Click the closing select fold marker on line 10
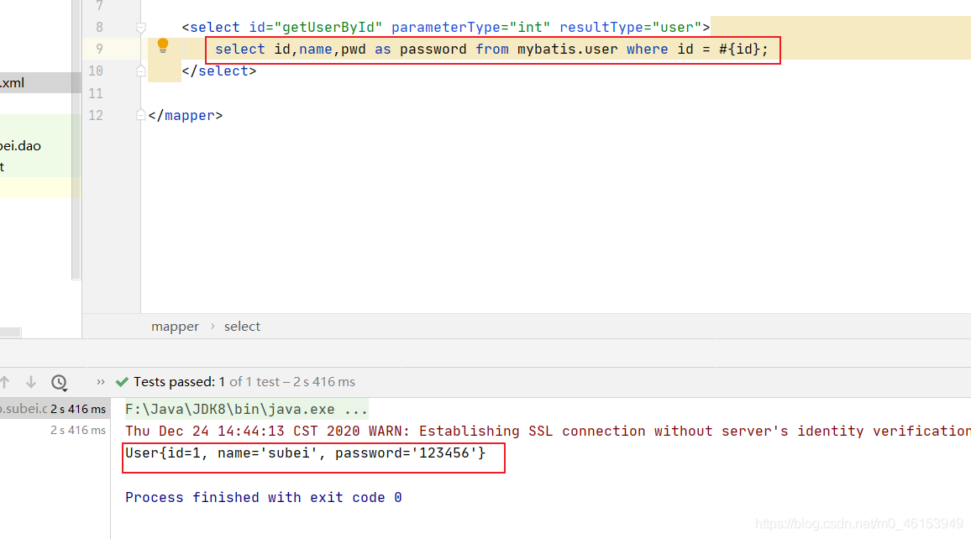This screenshot has height=539, width=971. (x=140, y=71)
